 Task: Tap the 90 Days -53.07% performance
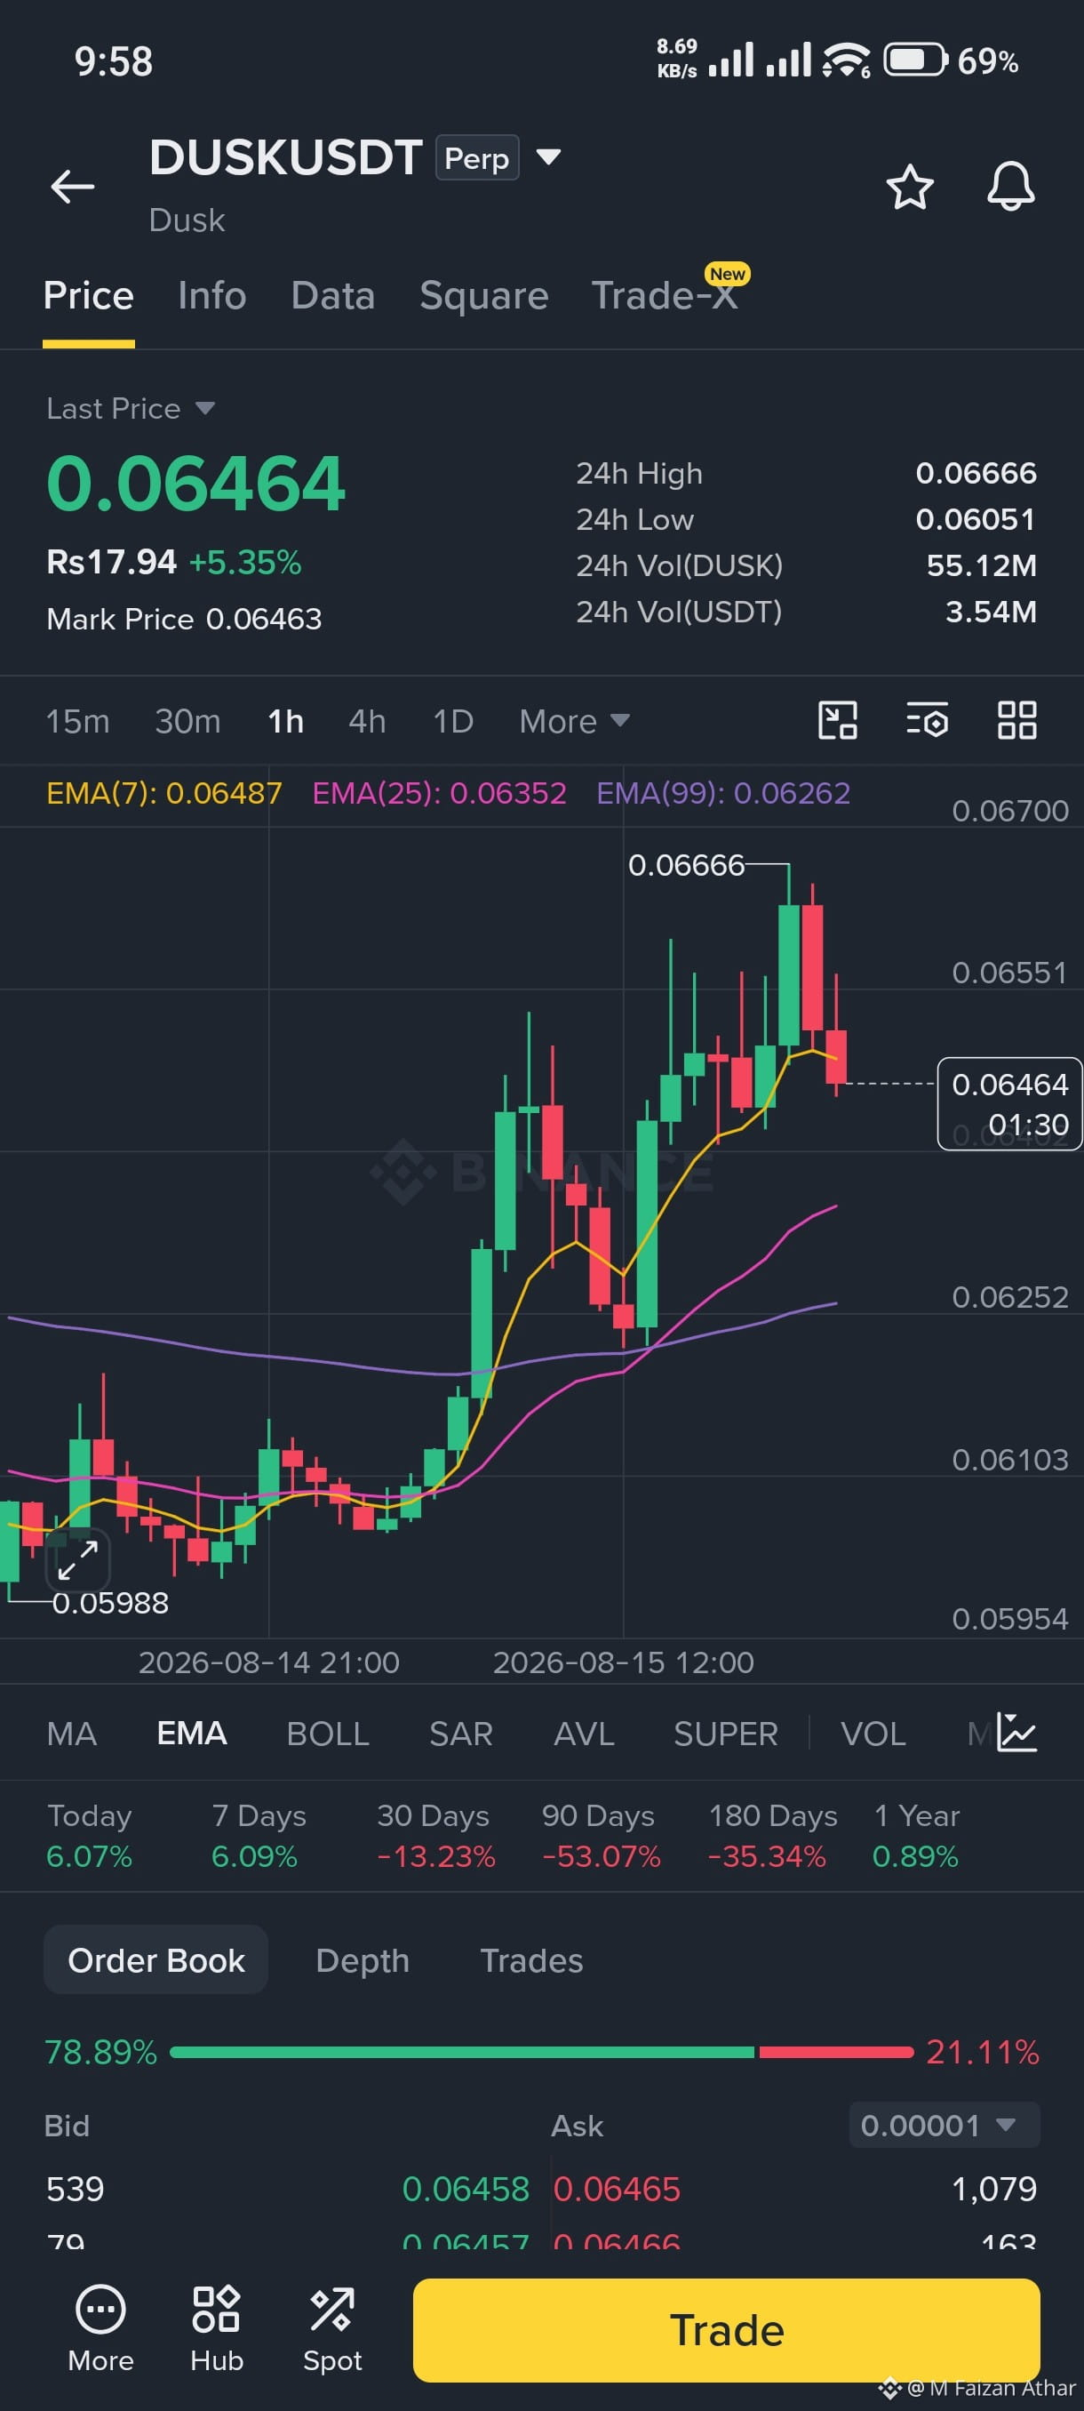coord(602,1836)
